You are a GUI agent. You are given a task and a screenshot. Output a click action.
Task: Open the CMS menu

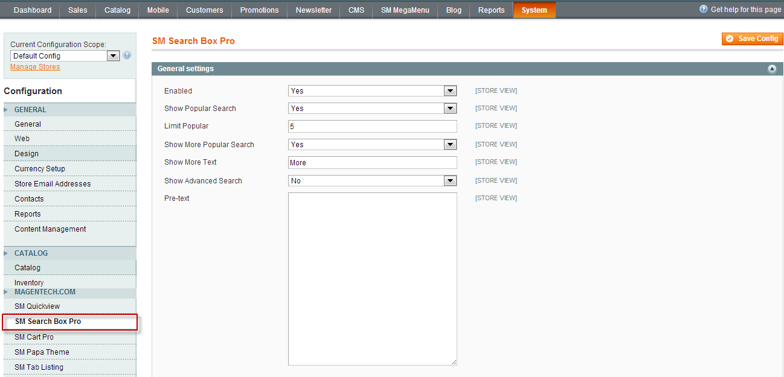pos(356,10)
